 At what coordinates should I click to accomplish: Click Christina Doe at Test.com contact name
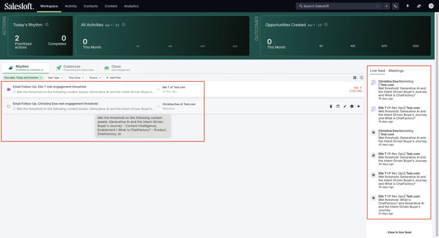click(179, 104)
